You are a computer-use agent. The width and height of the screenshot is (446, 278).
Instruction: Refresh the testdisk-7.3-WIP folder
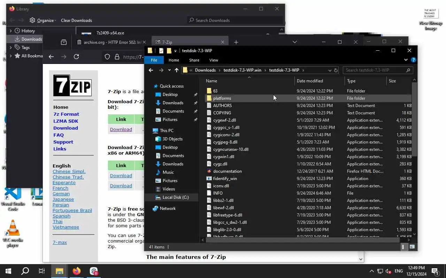[336, 70]
